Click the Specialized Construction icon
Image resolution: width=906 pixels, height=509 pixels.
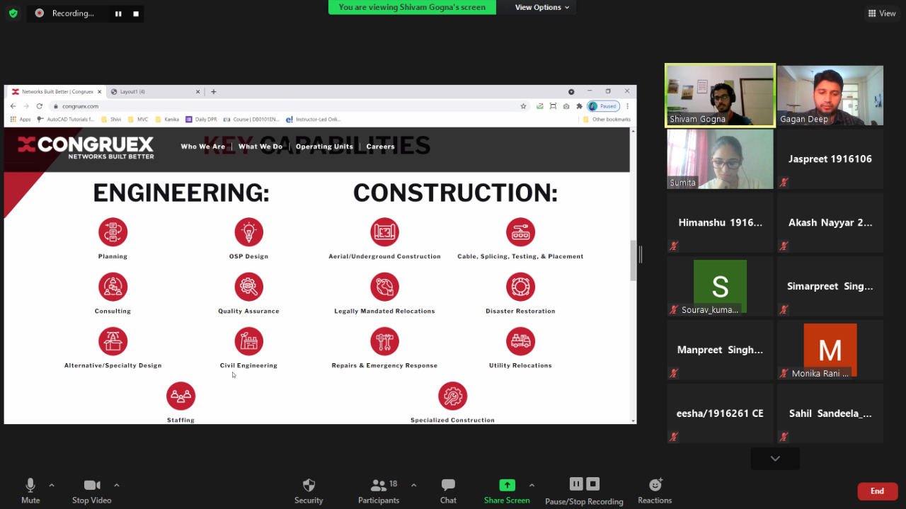[x=452, y=396]
